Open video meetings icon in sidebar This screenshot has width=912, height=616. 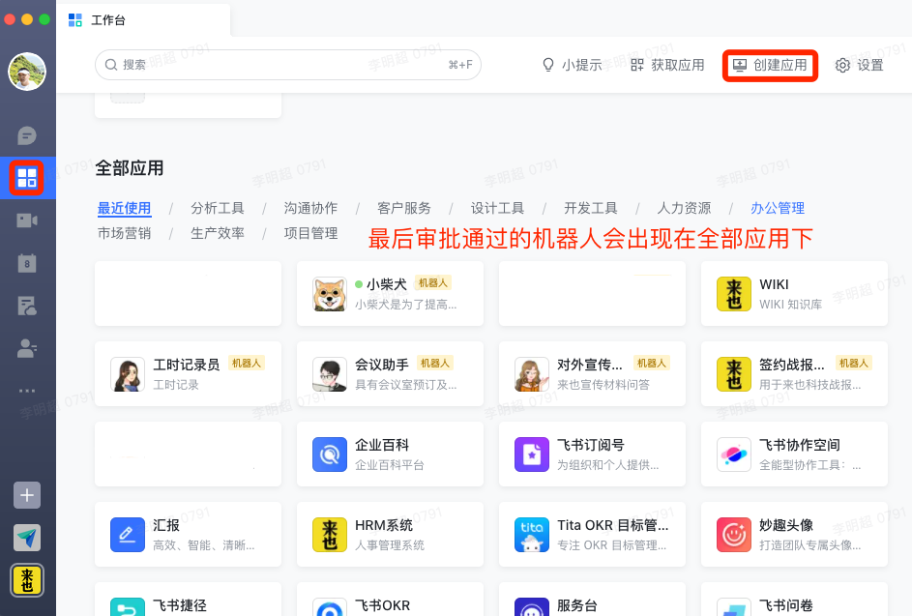click(x=27, y=220)
